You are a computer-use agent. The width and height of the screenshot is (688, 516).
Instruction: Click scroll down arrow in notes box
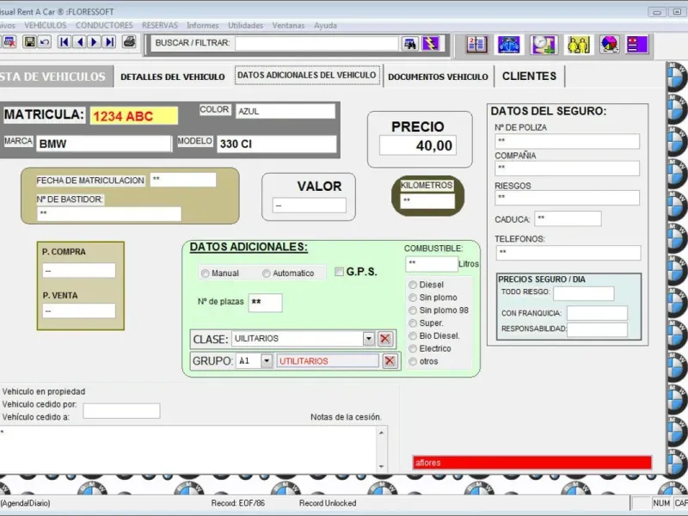[x=381, y=466]
